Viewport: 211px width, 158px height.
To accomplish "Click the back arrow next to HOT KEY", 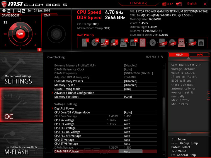I will 162,57.
